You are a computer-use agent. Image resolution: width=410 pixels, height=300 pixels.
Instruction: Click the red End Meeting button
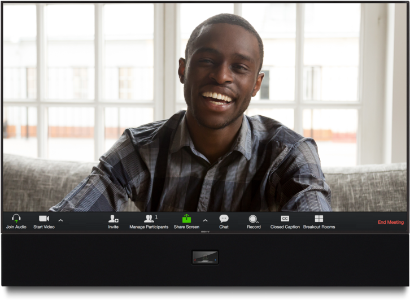click(391, 222)
